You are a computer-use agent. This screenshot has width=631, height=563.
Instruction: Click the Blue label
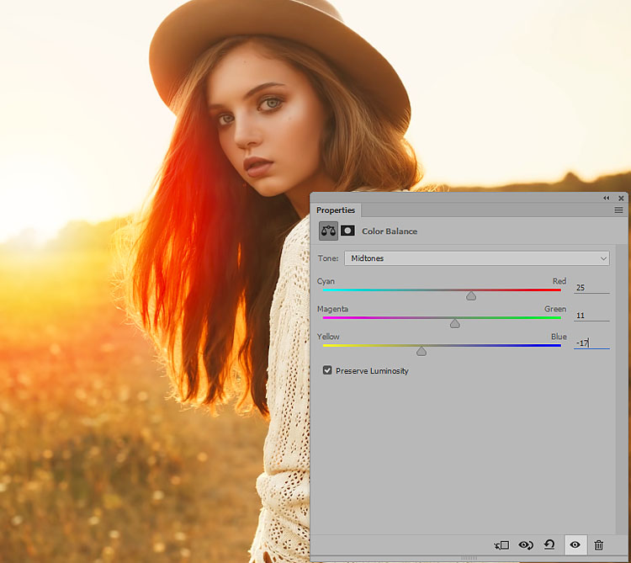pos(559,337)
